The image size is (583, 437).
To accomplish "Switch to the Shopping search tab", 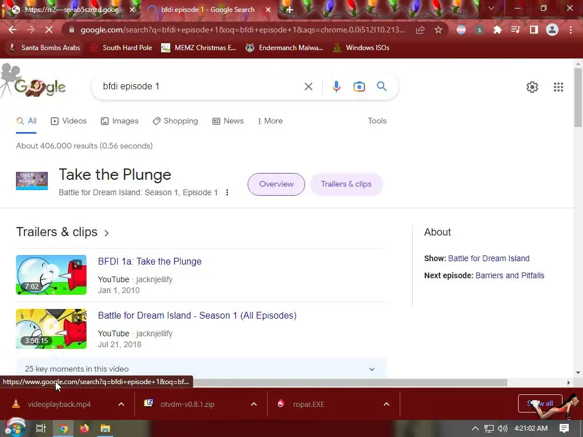I will point(175,121).
